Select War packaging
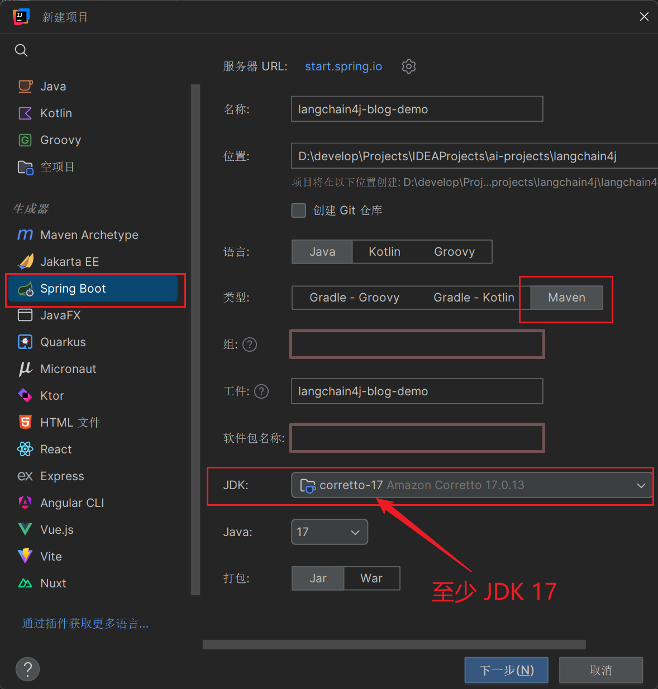 click(371, 578)
